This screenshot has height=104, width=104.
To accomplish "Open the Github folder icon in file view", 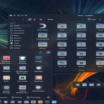I will pyautogui.click(x=62, y=45).
